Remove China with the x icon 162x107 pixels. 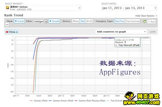tap(17, 32)
